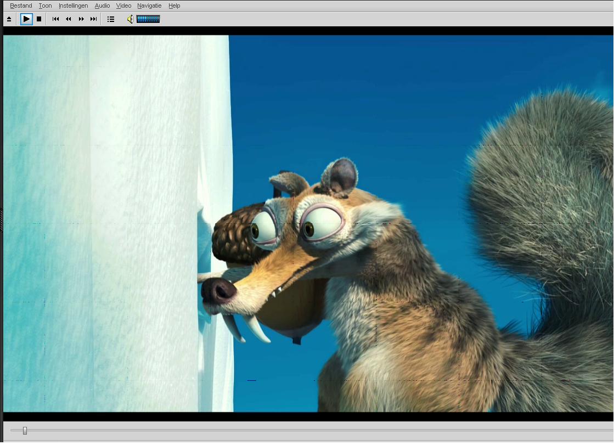Adjust the blue volume level bar

[x=148, y=19]
